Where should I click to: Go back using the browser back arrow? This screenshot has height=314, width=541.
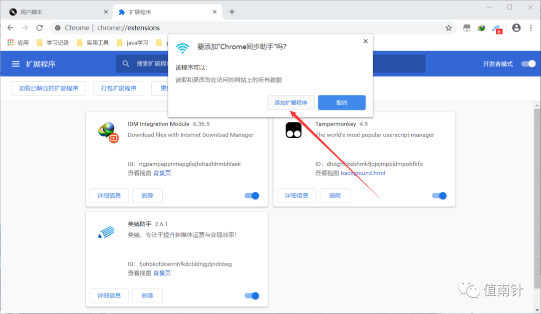[x=11, y=28]
